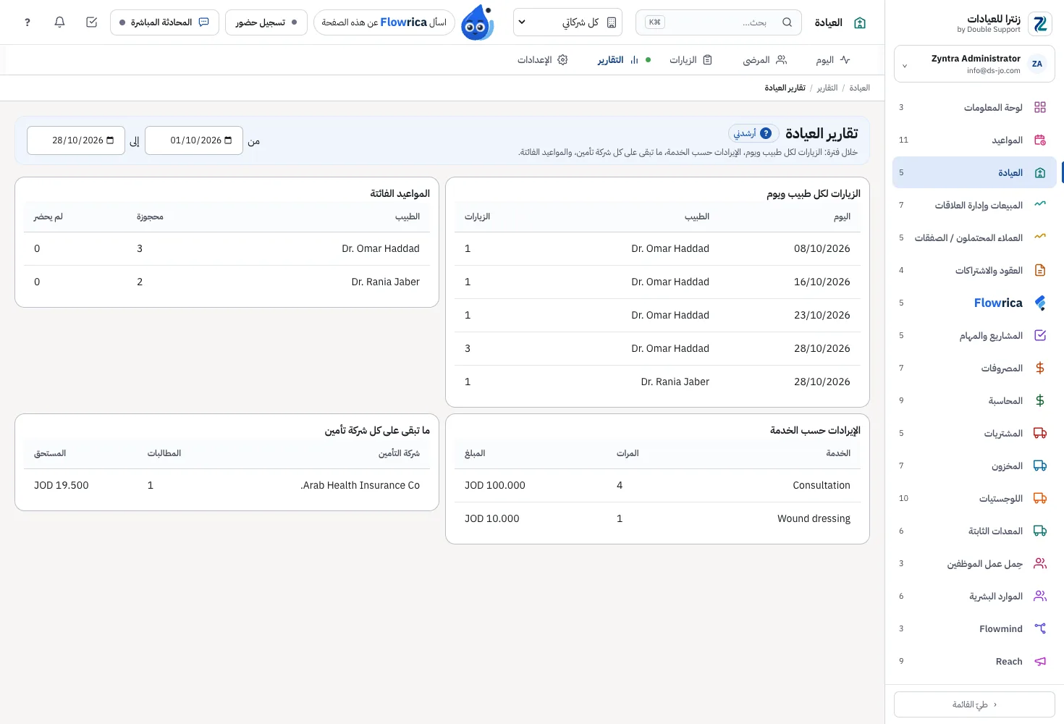Image resolution: width=1064 pixels, height=724 pixels.
Task: Open Payroll (جمل عمل الموظفين) sidebar item
Action: [974, 563]
